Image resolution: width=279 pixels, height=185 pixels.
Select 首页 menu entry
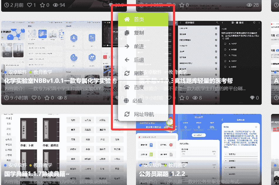pyautogui.click(x=143, y=19)
